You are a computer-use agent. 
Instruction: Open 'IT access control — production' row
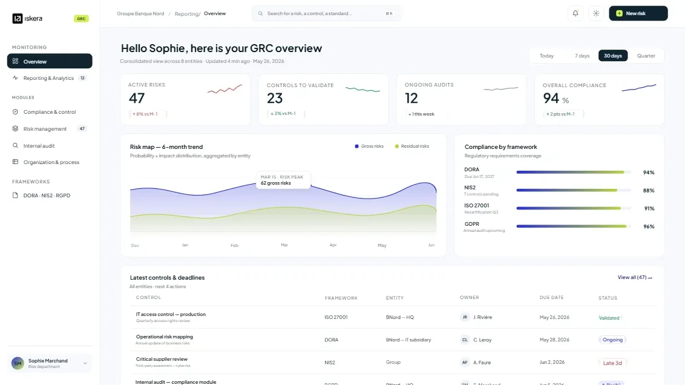click(x=393, y=317)
